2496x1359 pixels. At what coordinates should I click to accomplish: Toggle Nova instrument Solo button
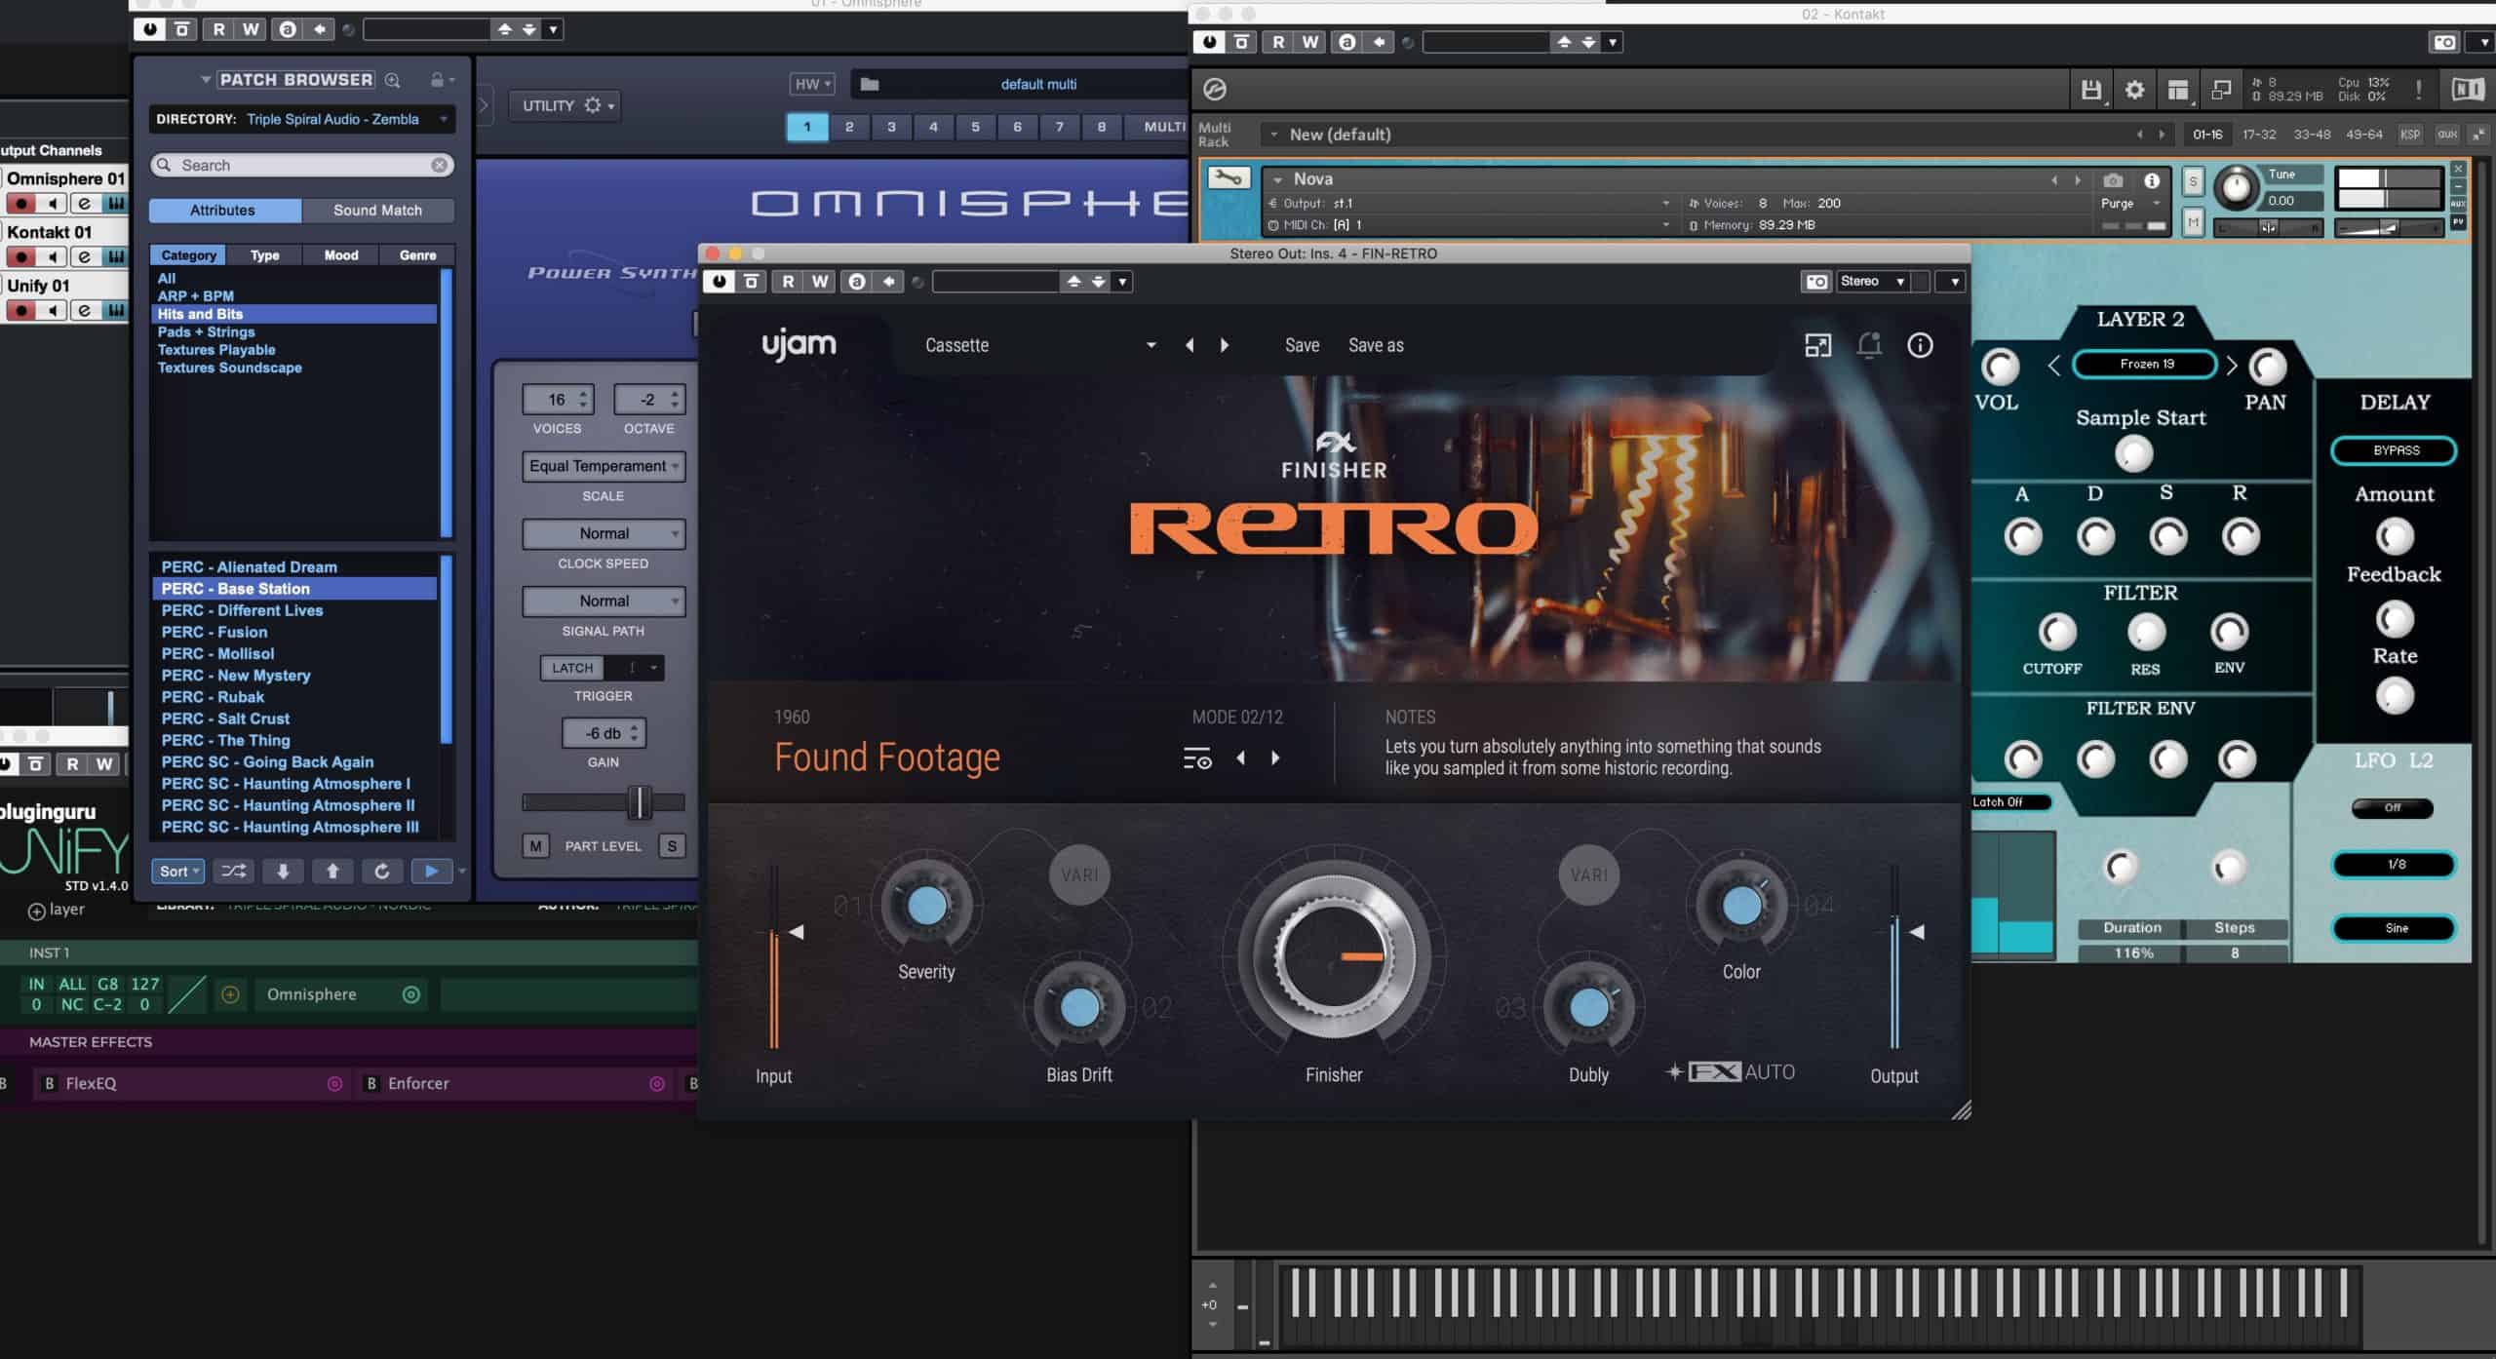coord(2193,181)
